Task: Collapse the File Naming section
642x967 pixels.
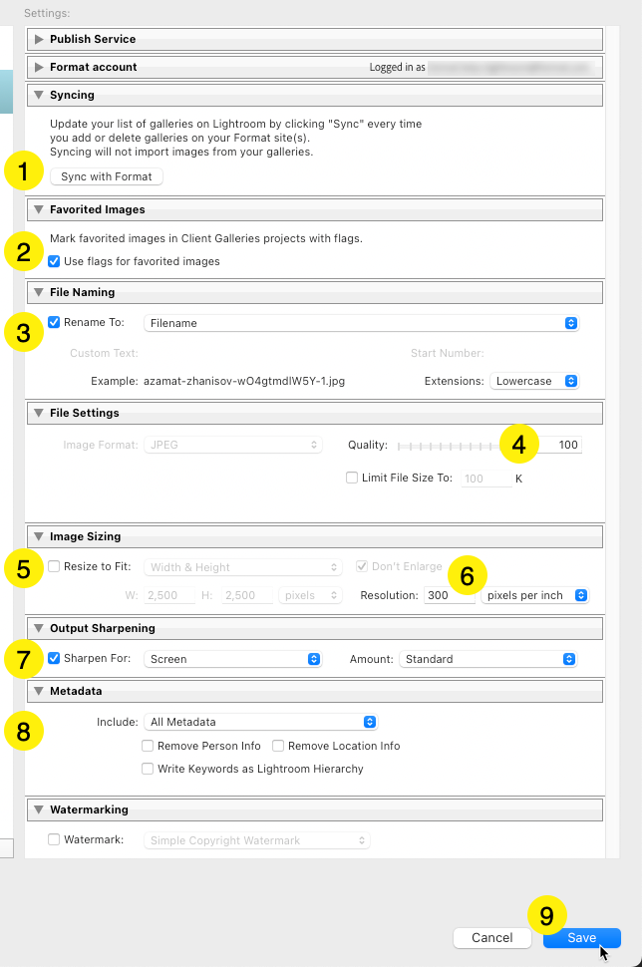Action: tap(39, 292)
